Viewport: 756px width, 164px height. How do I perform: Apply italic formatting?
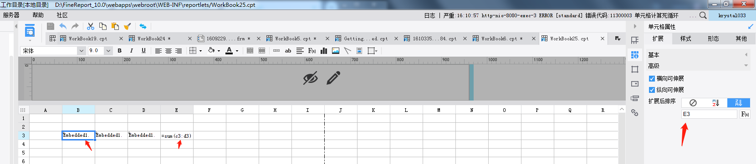click(132, 51)
